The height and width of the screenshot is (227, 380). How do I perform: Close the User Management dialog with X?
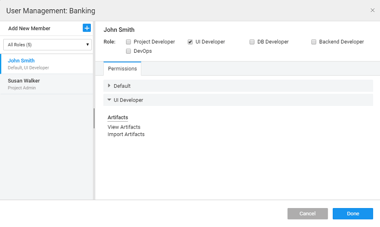point(373,10)
